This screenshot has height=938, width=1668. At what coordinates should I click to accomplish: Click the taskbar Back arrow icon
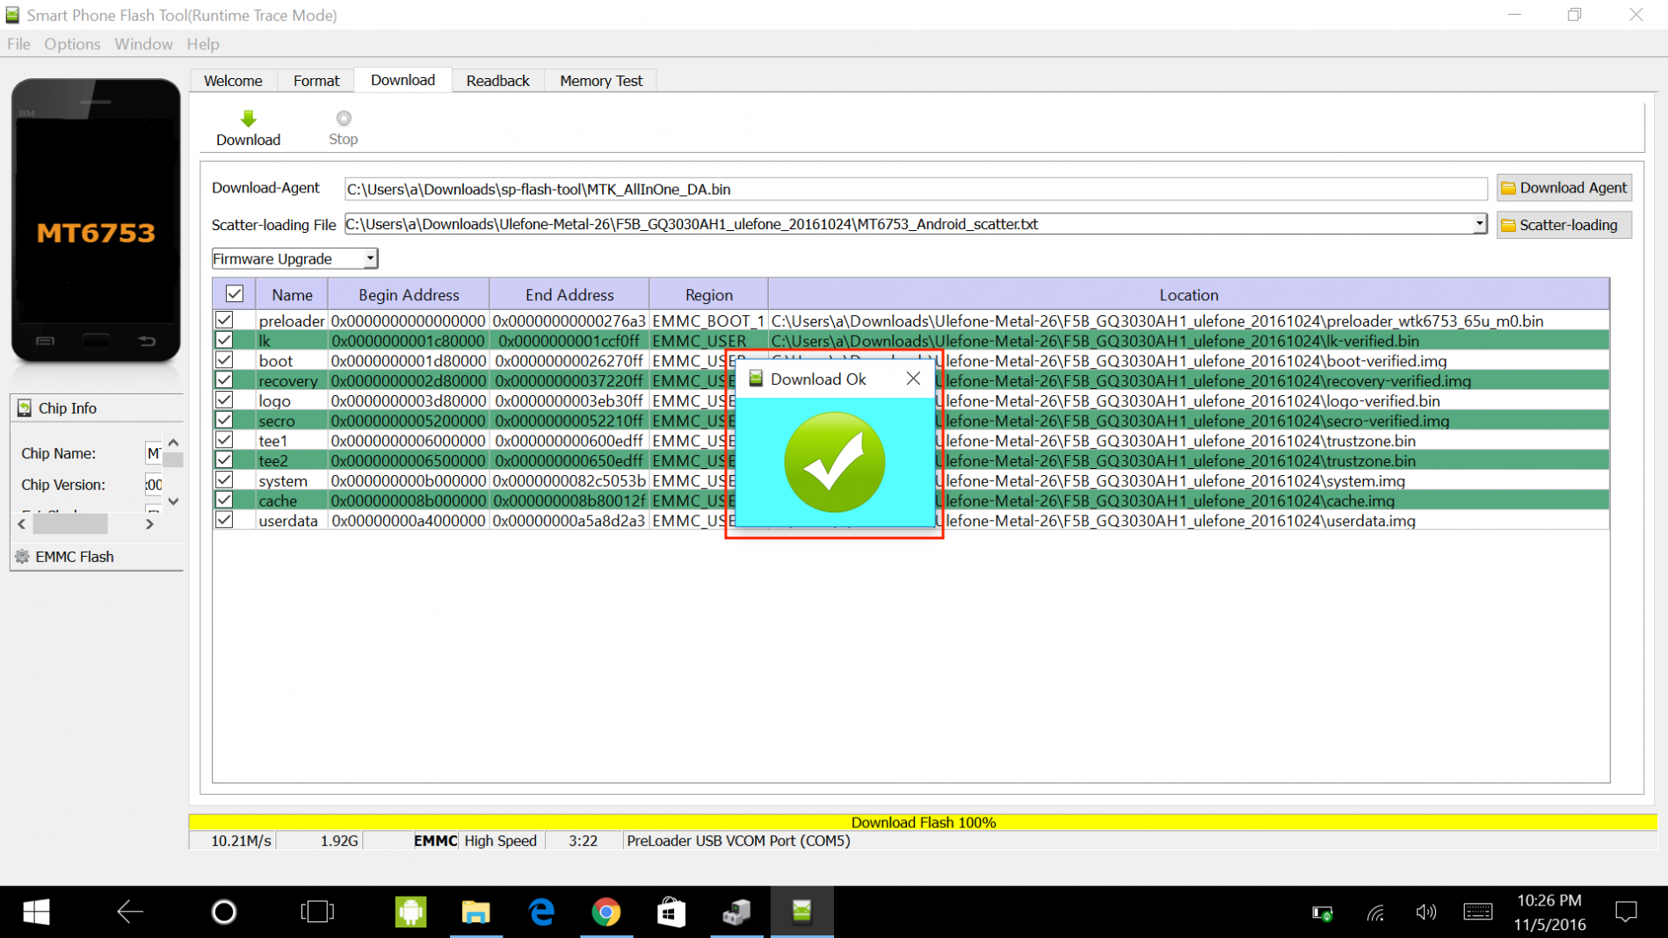(x=130, y=912)
